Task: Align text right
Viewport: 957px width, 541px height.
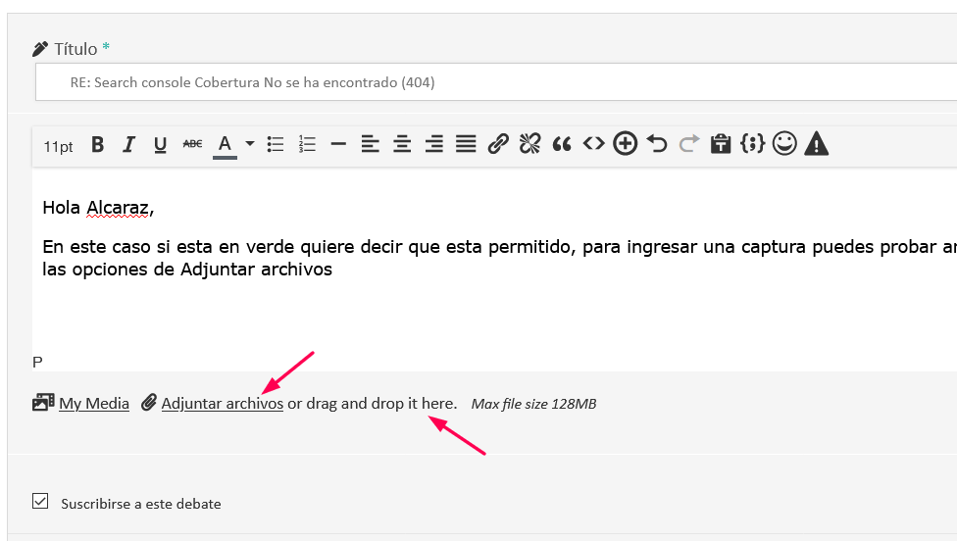Action: tap(434, 144)
